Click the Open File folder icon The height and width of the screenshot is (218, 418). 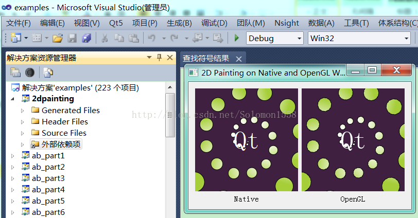(57, 39)
